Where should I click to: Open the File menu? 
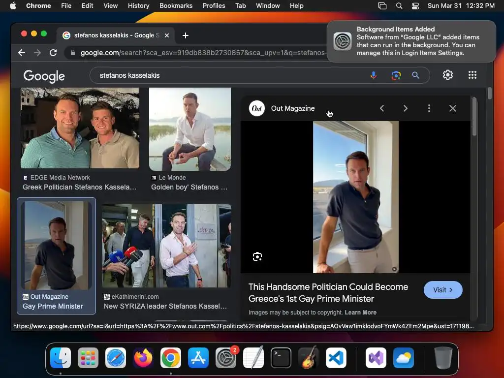pos(66,5)
